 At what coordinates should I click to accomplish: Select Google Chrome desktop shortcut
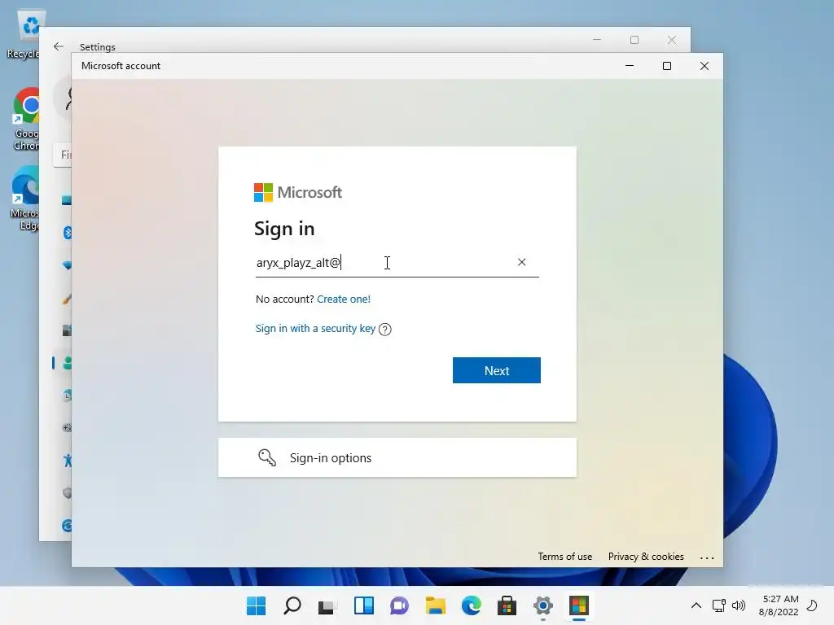click(25, 120)
